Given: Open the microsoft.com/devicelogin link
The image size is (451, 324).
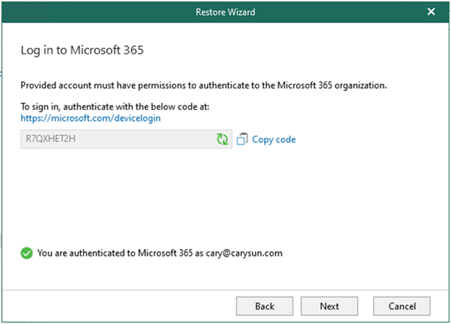Looking at the screenshot, I should click(x=90, y=118).
